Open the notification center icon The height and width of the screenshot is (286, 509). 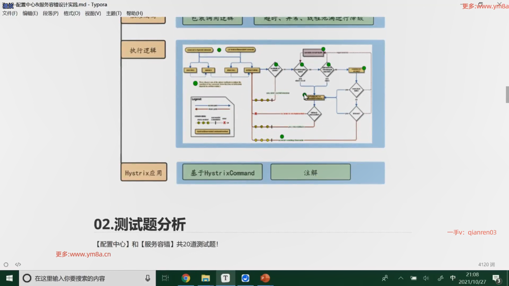pyautogui.click(x=496, y=279)
